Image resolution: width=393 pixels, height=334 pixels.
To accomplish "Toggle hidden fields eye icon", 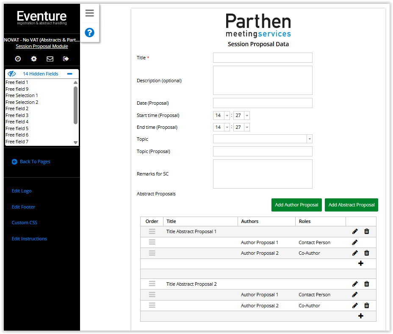I will (x=12, y=74).
